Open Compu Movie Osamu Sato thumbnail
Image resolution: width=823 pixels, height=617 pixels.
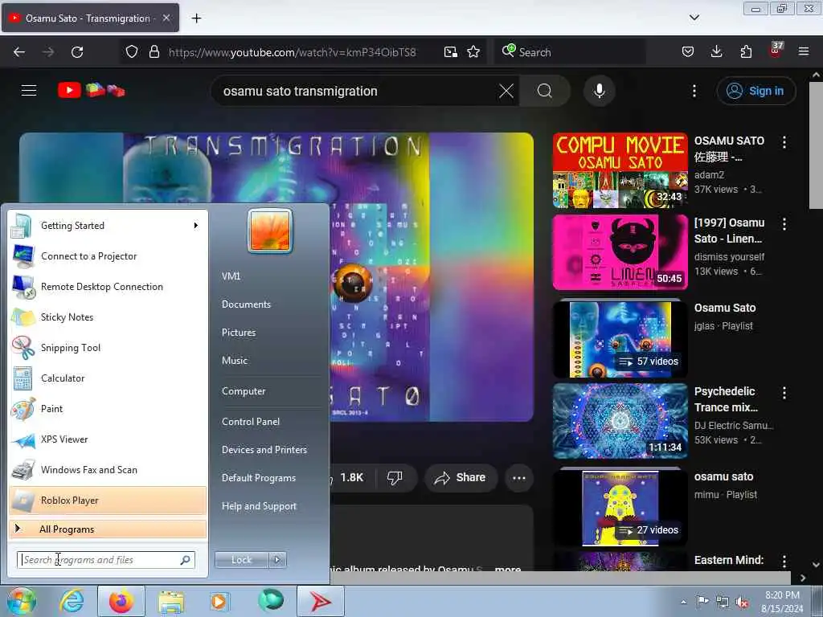point(620,170)
